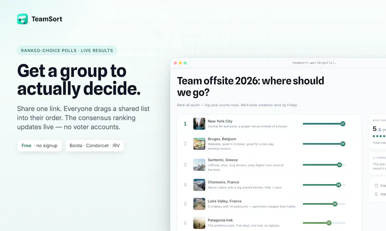
Task: Select the ranked-choice polls live results badge
Action: (x=67, y=51)
